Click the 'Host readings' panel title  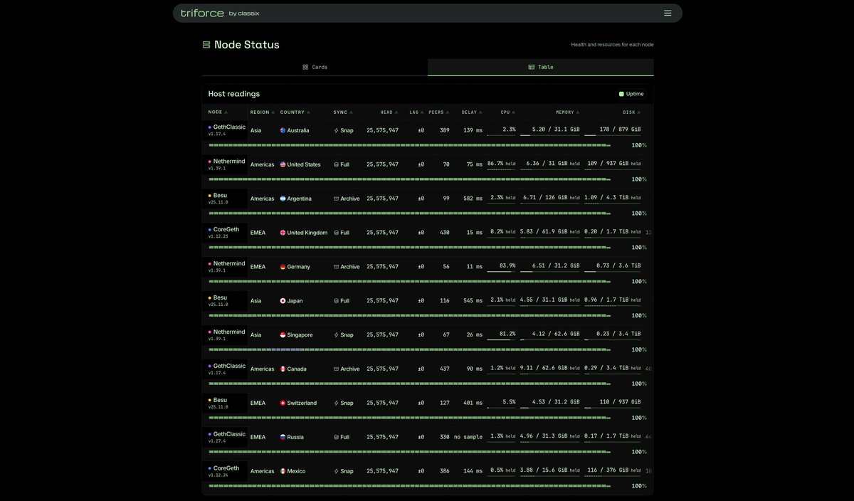[234, 94]
